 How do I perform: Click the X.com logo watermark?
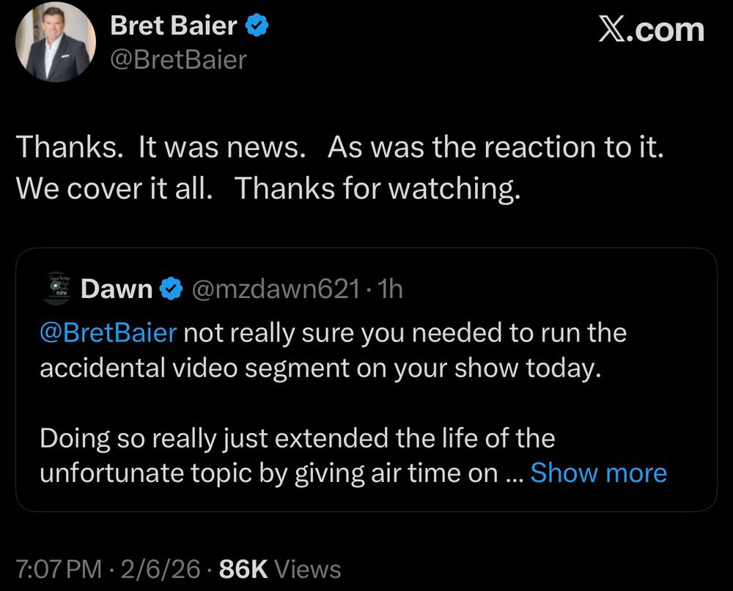(x=651, y=30)
